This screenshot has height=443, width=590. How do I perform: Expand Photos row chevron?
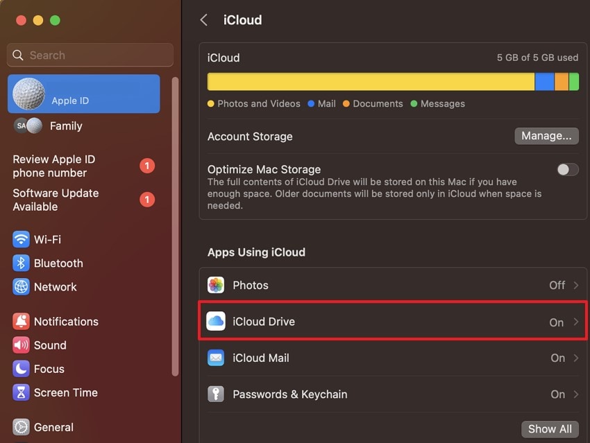click(575, 285)
